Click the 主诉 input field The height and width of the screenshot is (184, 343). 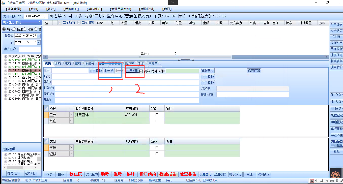click(x=70, y=71)
